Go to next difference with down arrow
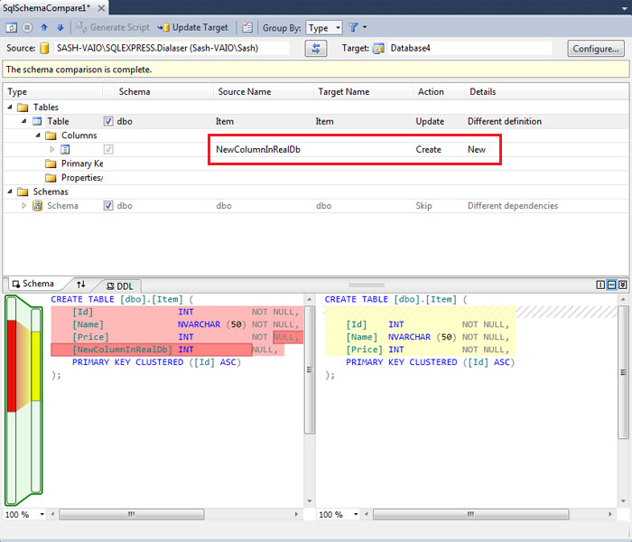This screenshot has width=632, height=542. [x=60, y=28]
